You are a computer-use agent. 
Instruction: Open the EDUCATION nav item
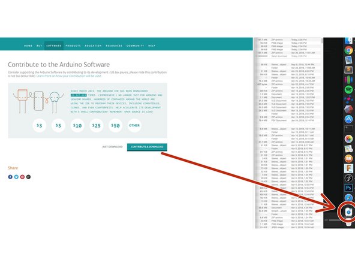(x=94, y=46)
